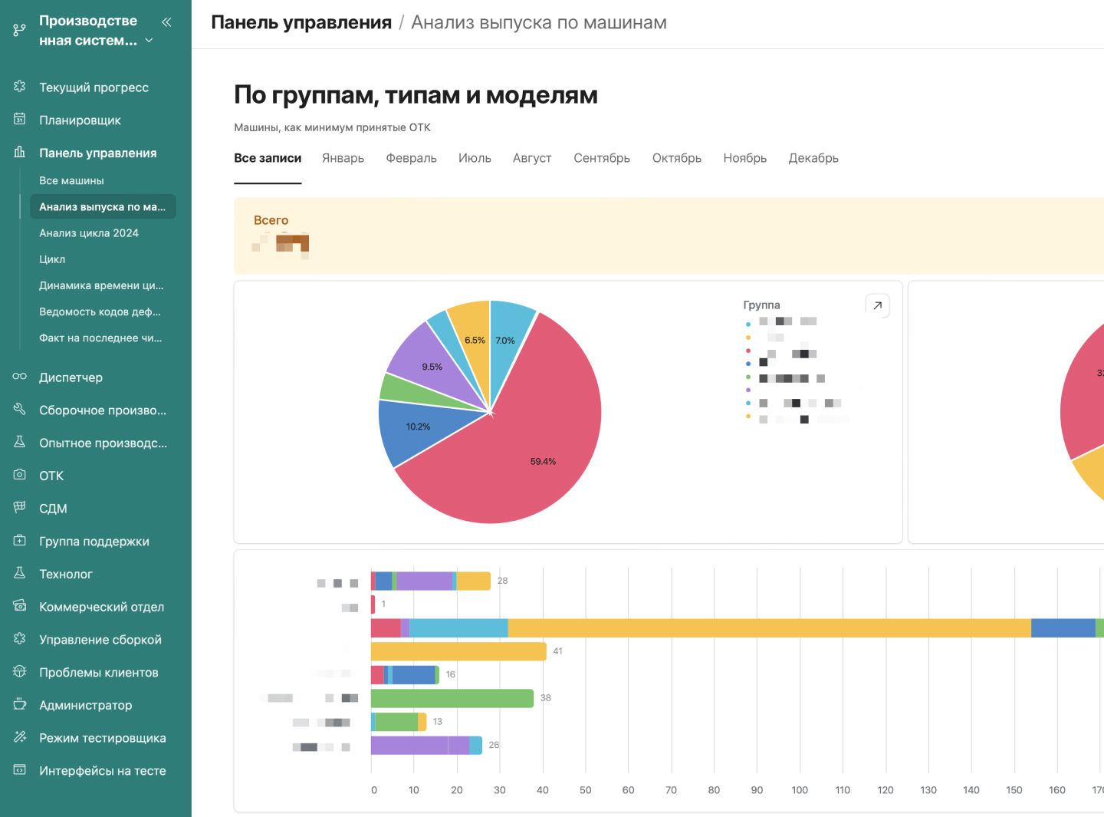Switch to the Декабрь tab
Screen dimensions: 1104x817
pyautogui.click(x=813, y=158)
